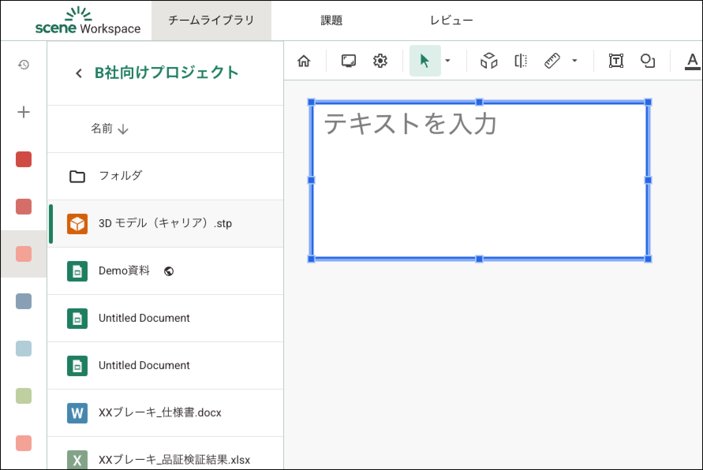Open the history clock icon in sidebar

(x=24, y=65)
